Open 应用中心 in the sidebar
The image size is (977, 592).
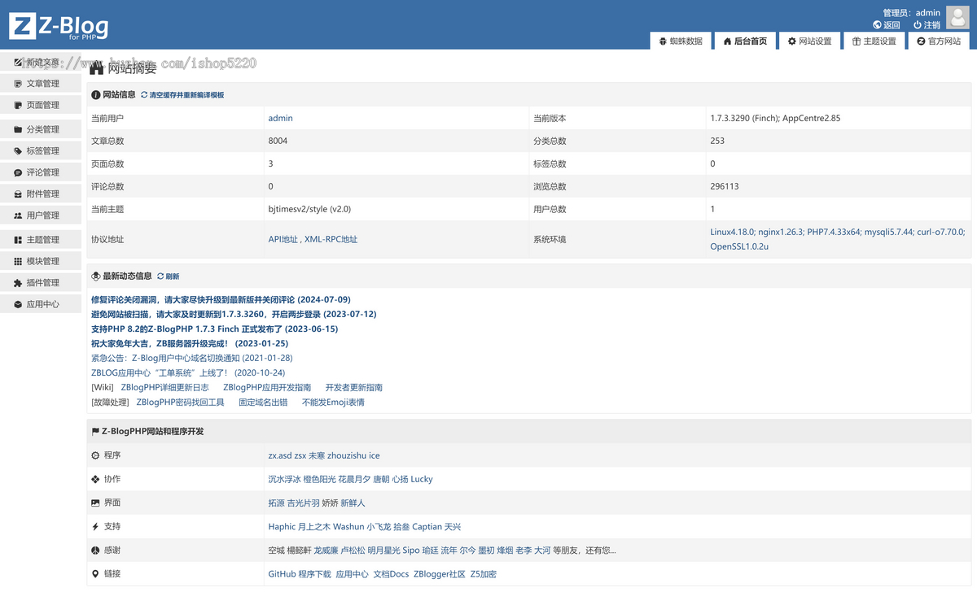41,304
